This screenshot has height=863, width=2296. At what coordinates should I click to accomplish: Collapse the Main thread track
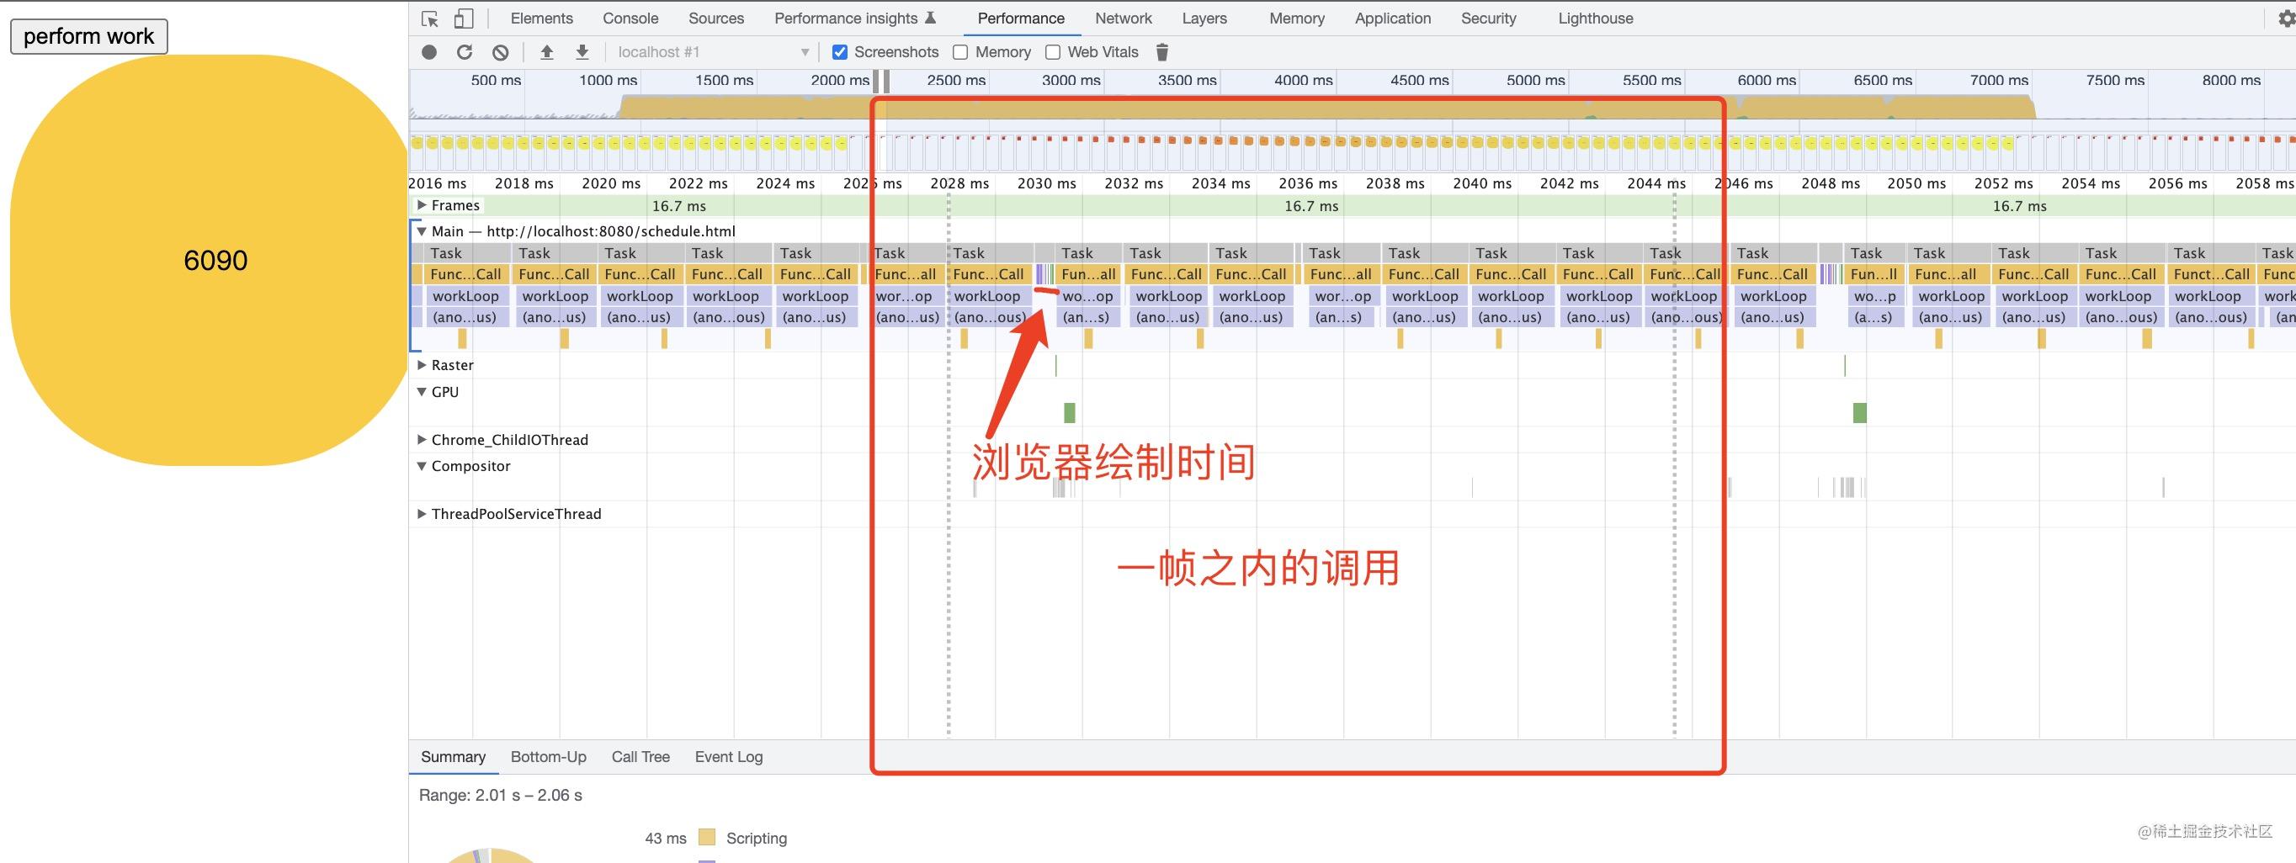tap(422, 231)
